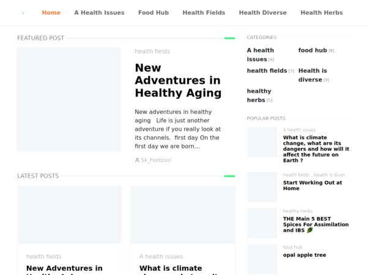This screenshot has height=275, width=367.
Task: Open the food hub category link
Action: click(313, 50)
